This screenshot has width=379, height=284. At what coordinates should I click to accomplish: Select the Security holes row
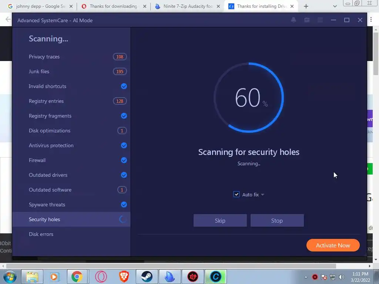click(x=71, y=219)
